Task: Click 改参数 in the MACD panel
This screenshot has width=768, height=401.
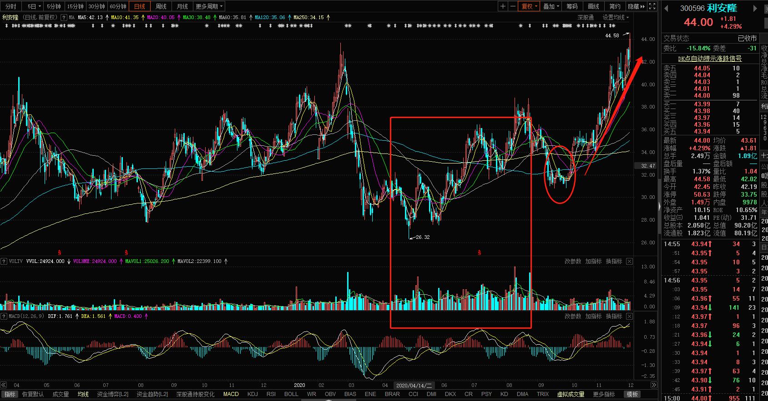Action: coord(573,316)
